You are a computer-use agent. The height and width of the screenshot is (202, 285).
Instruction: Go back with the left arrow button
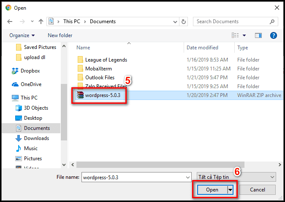(10, 22)
